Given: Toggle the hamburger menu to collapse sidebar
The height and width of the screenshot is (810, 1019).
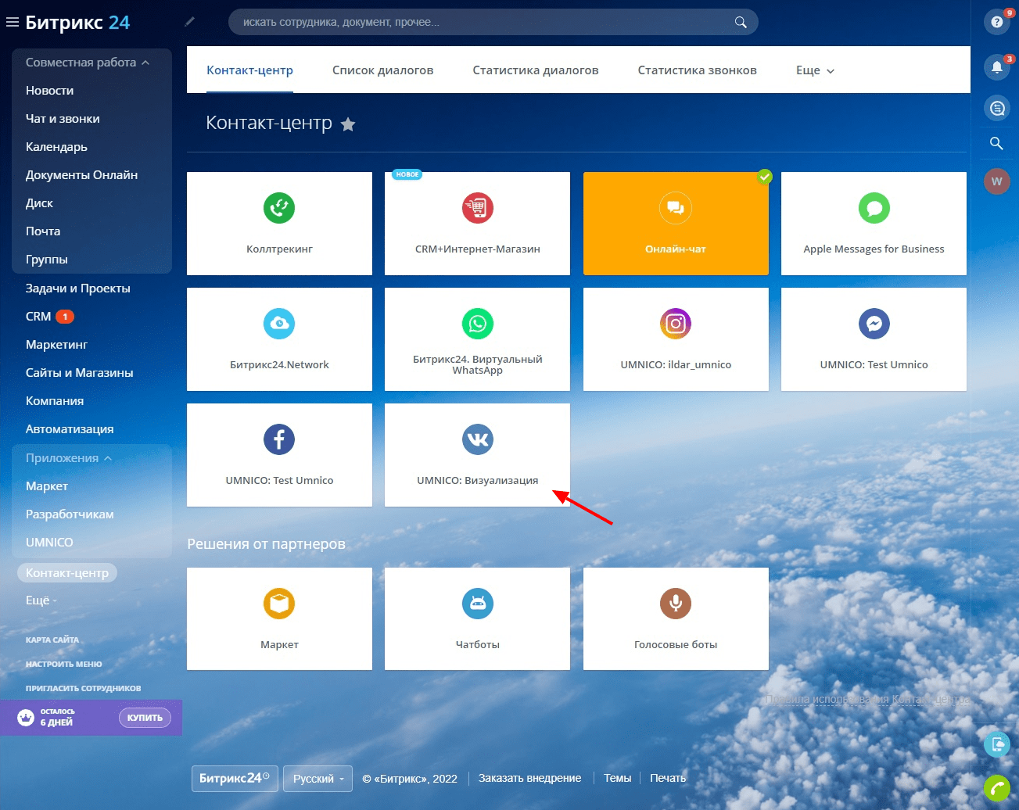Looking at the screenshot, I should tap(13, 23).
